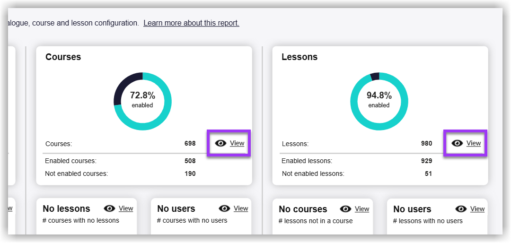Select the Enabled lessons count 929

point(426,161)
